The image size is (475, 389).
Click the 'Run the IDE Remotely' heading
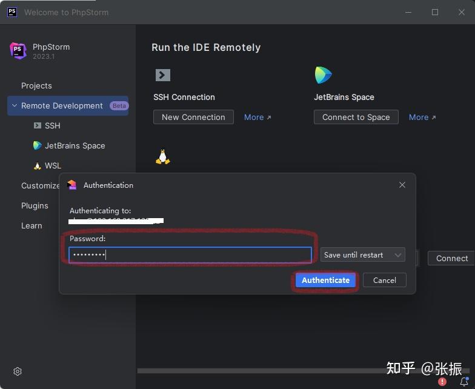tap(206, 47)
